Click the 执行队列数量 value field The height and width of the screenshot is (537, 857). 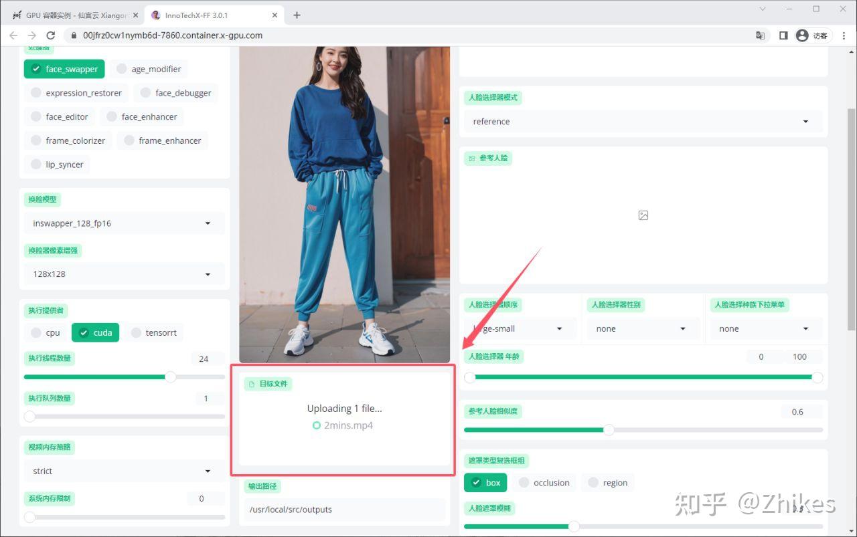(x=210, y=399)
